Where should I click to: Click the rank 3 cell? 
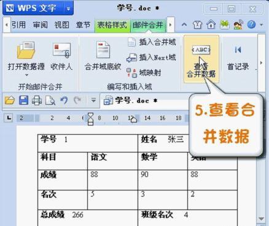(163, 200)
